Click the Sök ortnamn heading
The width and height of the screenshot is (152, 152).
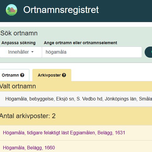click(x=19, y=33)
